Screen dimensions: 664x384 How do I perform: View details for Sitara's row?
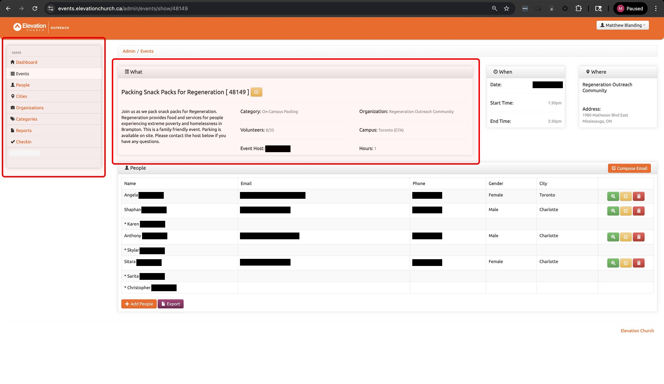pyautogui.click(x=613, y=263)
